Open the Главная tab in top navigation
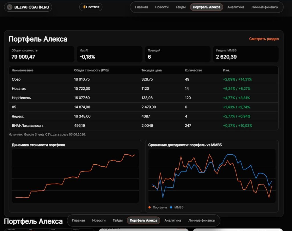The image size is (292, 231). pos(141,7)
